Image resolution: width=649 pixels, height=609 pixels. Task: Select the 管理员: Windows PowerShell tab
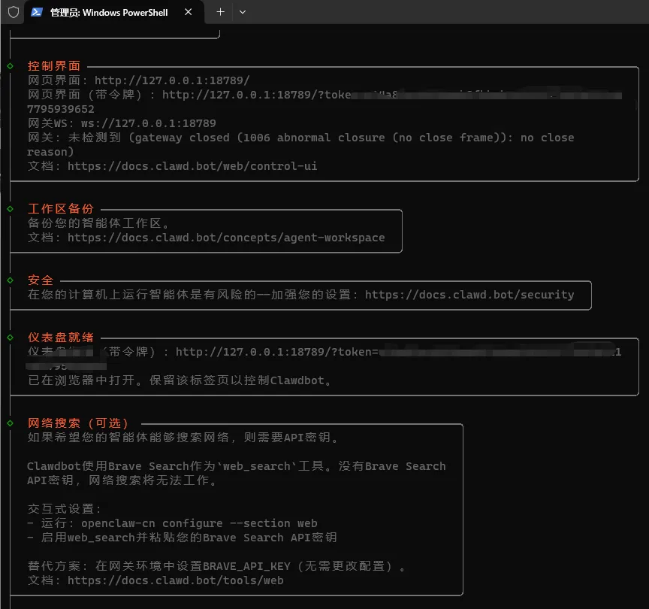click(x=114, y=12)
